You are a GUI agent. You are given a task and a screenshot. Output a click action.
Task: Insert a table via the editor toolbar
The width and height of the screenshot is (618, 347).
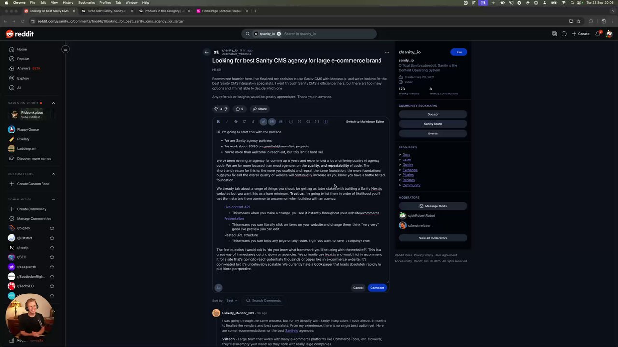325,122
